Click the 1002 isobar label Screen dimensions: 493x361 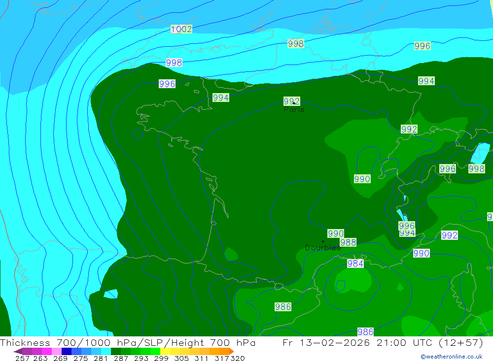point(181,29)
